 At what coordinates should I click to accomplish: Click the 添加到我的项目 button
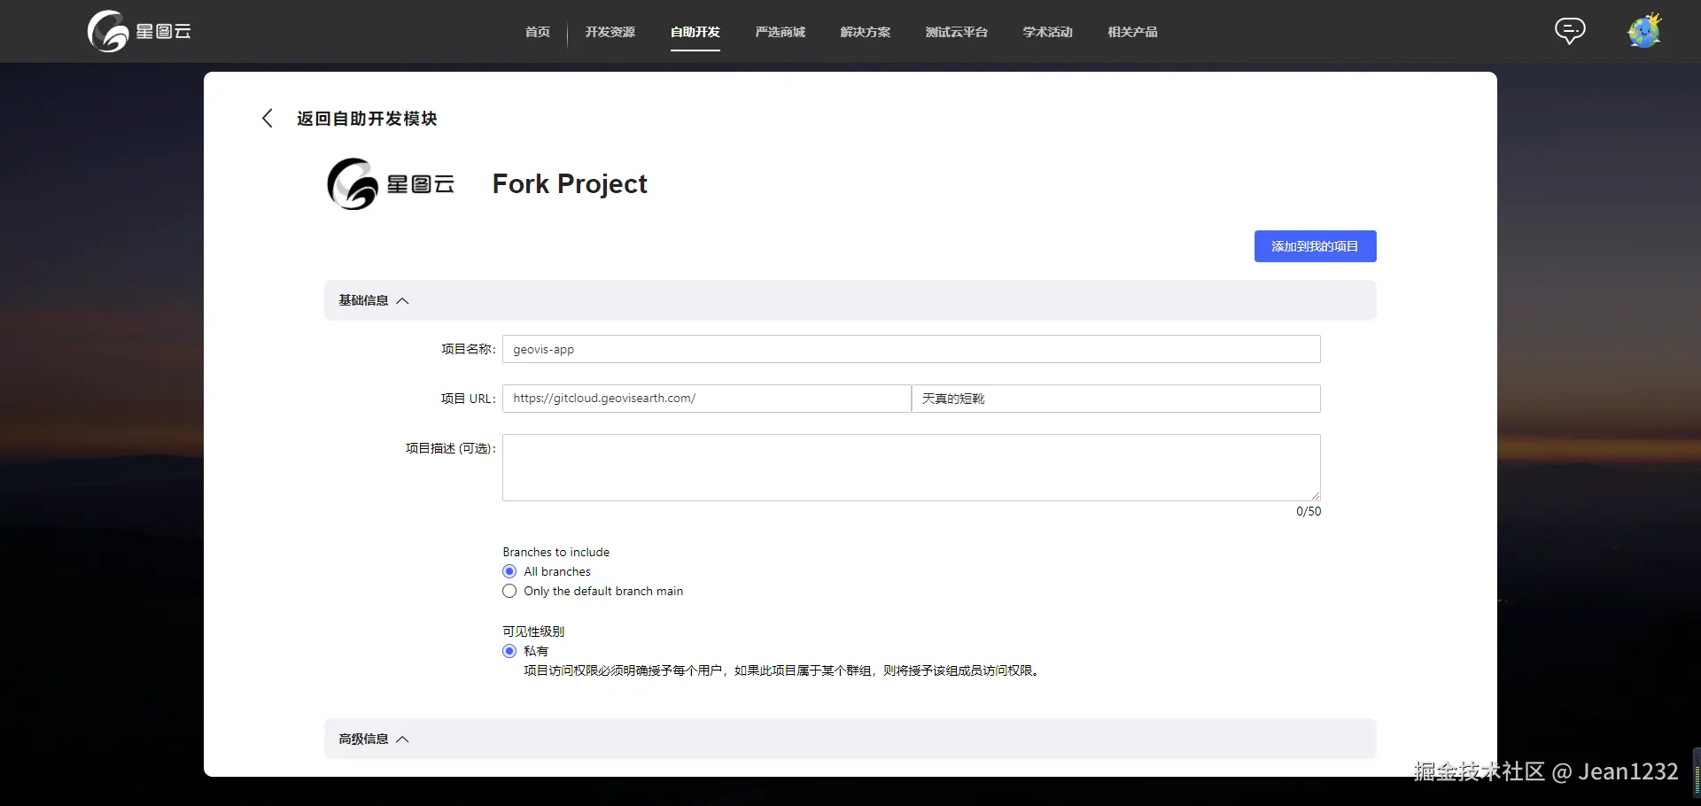tap(1316, 246)
